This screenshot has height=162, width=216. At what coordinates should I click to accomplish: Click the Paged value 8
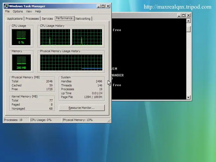click(52, 104)
